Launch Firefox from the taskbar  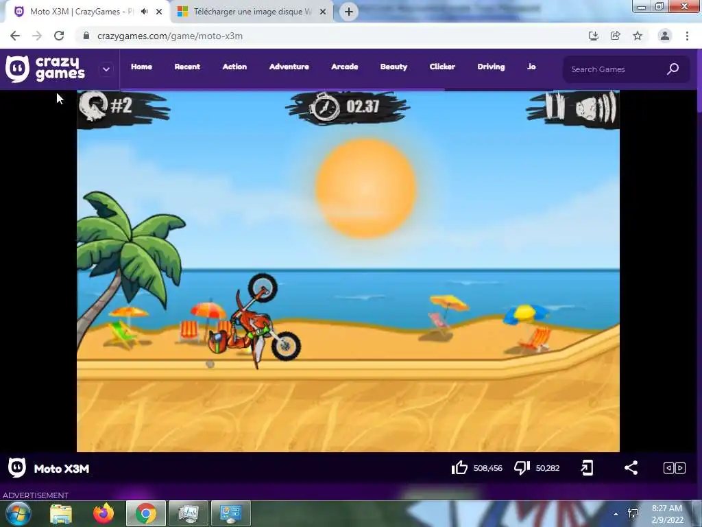point(104,513)
